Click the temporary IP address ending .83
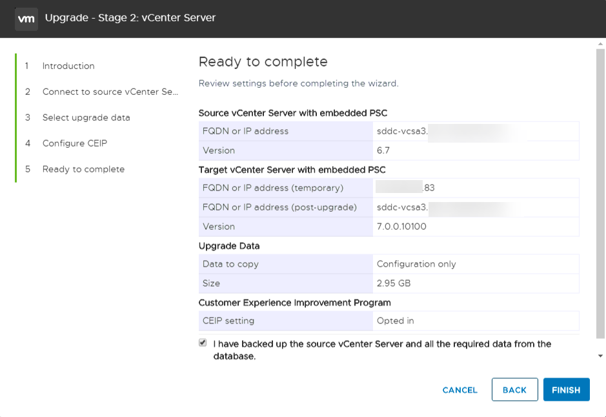Viewport: 606px width, 417px height. (405, 188)
